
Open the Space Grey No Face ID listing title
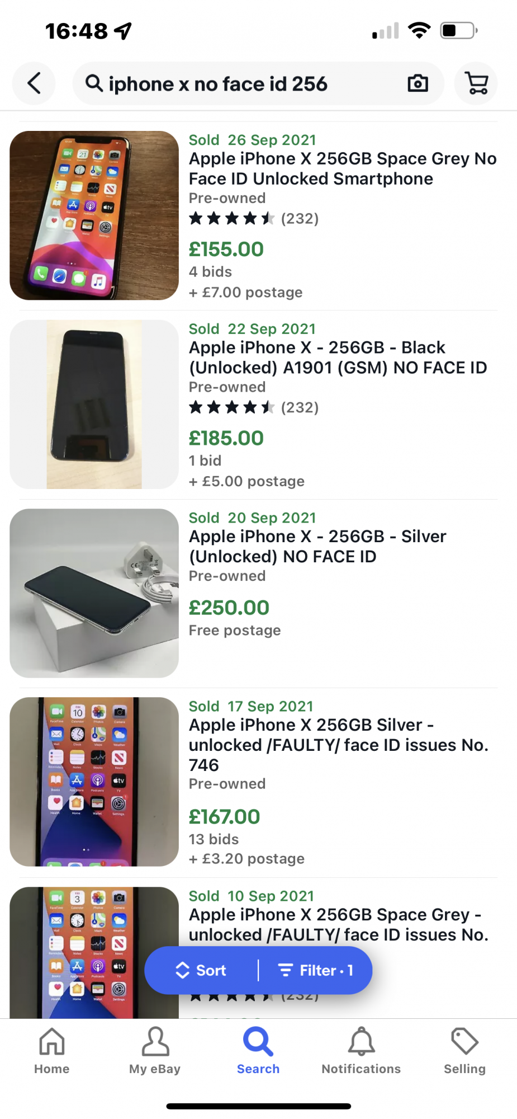[x=343, y=168]
